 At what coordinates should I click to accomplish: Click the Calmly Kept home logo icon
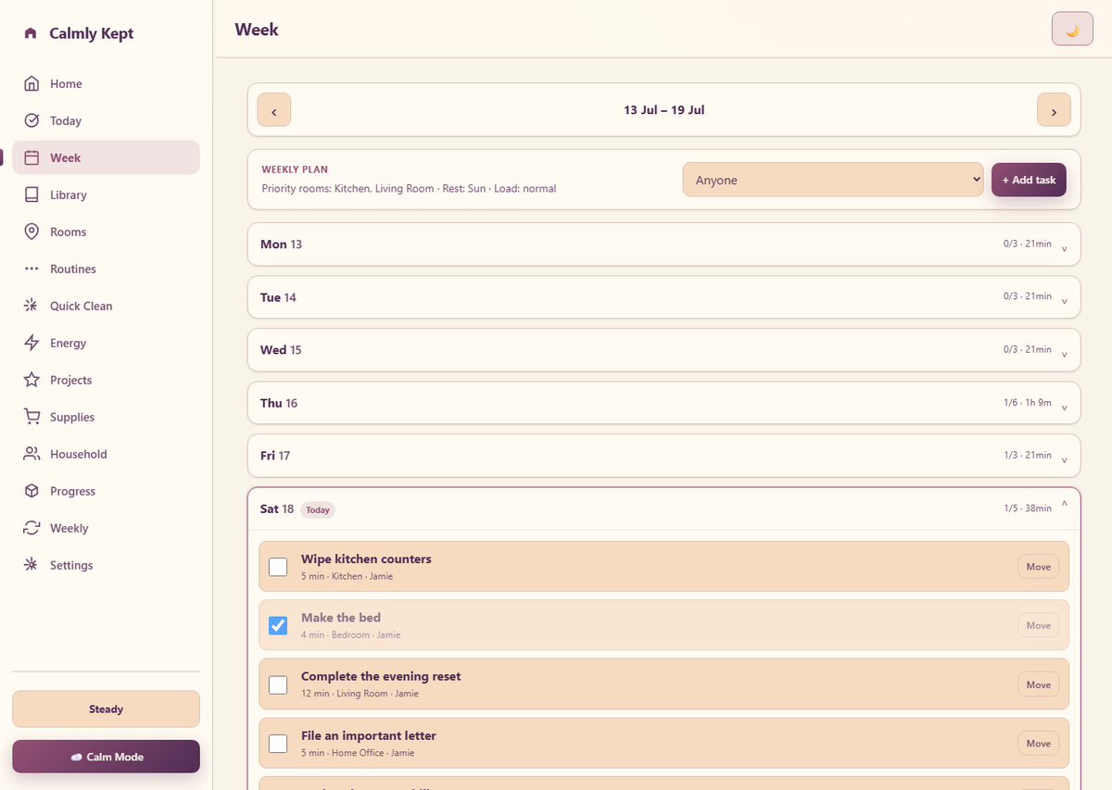coord(31,33)
